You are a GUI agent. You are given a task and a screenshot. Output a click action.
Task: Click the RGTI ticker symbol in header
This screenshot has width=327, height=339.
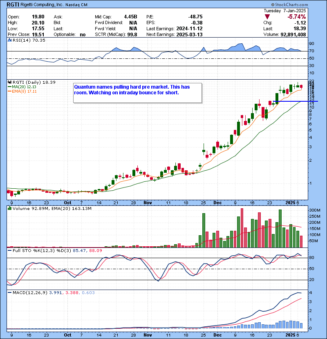click(13, 4)
